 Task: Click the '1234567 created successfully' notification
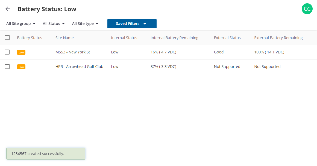pyautogui.click(x=46, y=154)
